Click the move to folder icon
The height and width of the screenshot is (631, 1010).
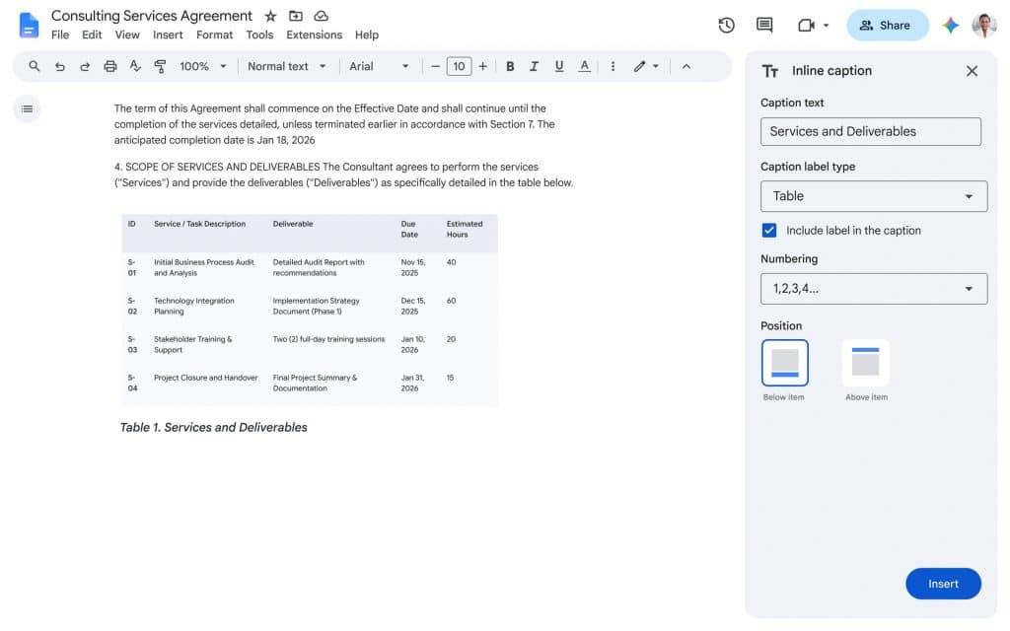tap(296, 16)
